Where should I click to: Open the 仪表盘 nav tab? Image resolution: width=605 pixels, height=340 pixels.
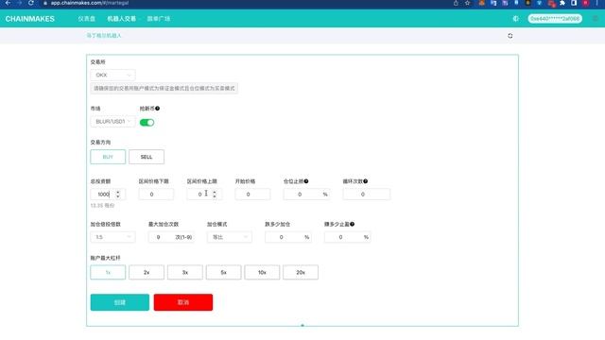[x=86, y=19]
